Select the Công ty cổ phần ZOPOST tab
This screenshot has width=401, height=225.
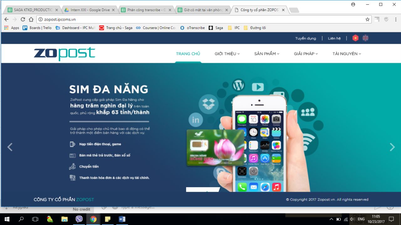tap(259, 10)
